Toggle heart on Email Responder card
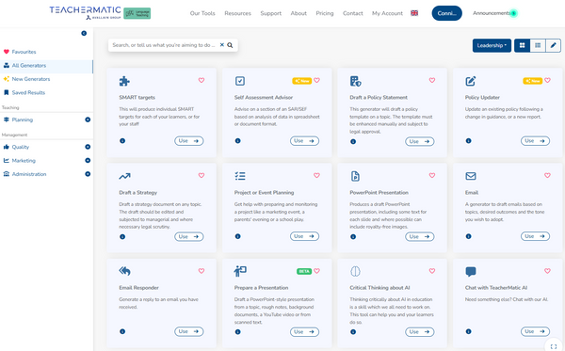Screen dimensions: 565x351 pyautogui.click(x=202, y=271)
